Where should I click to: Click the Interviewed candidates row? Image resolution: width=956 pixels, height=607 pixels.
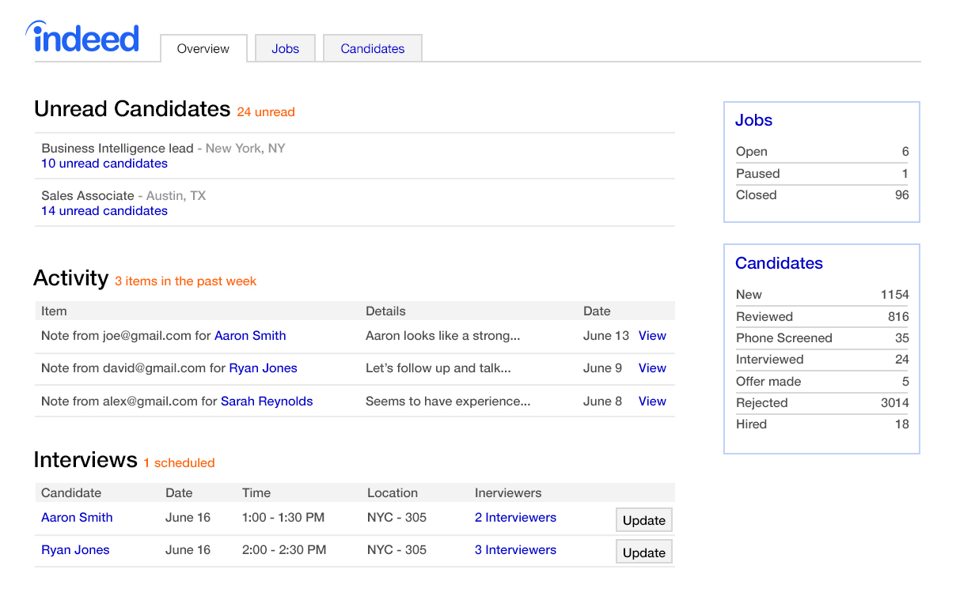[822, 360]
